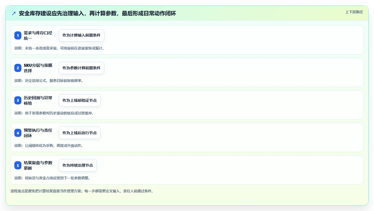Click the 作为参数计算前置条件 tag

point(82,68)
